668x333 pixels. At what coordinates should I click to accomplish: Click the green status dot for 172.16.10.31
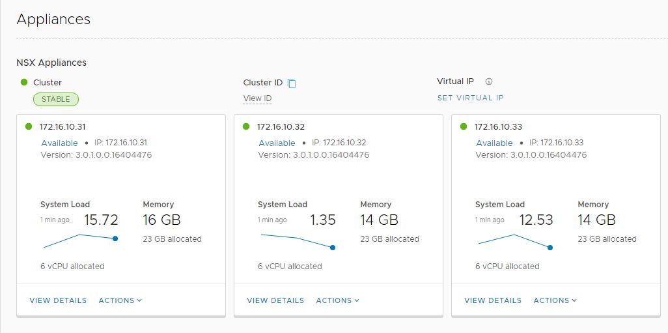pos(29,126)
